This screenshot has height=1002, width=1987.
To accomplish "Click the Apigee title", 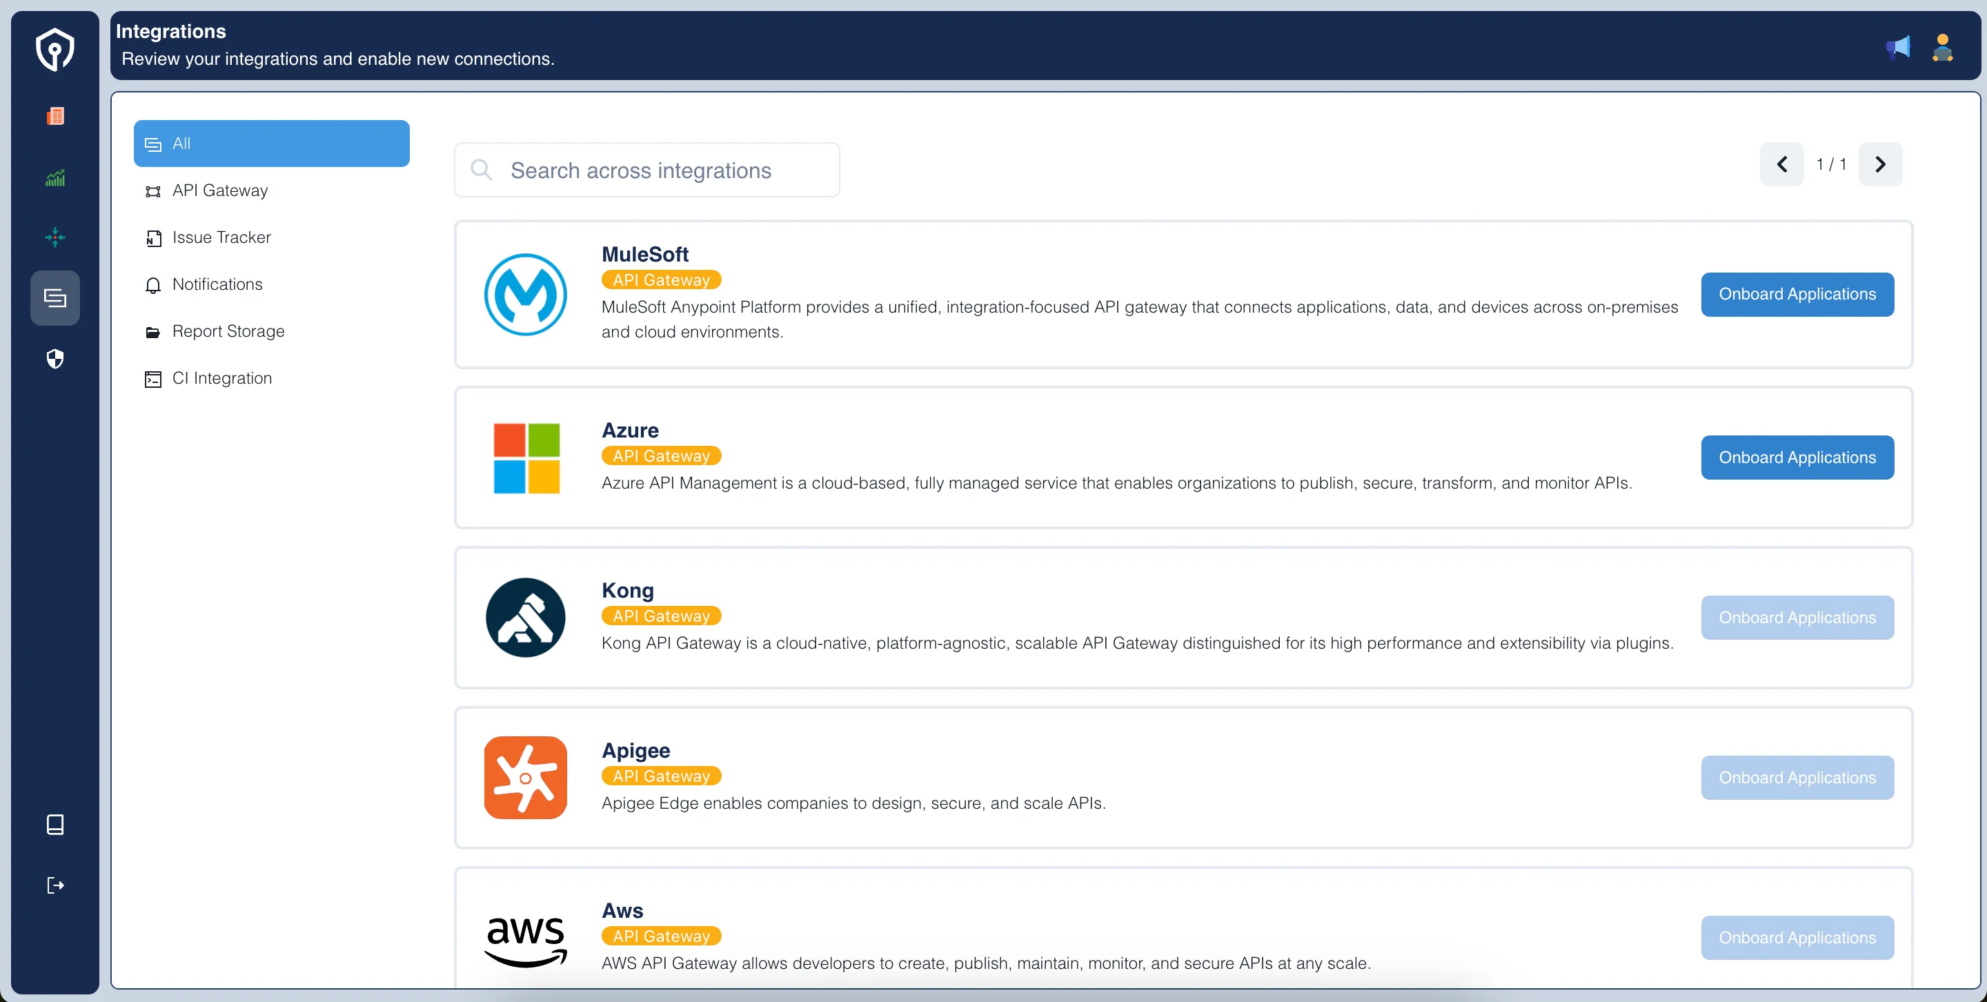I will point(635,751).
